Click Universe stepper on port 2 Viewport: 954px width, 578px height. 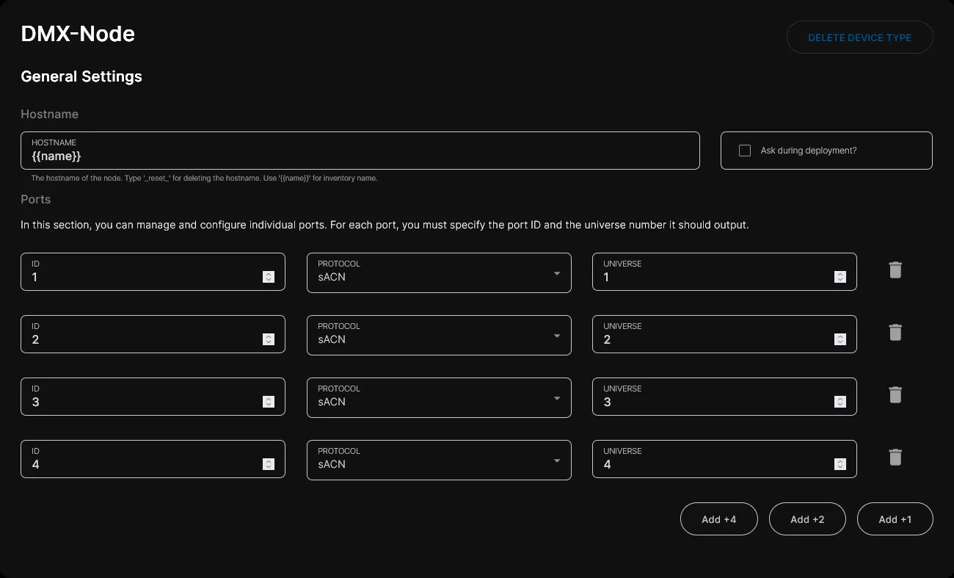pyautogui.click(x=840, y=339)
